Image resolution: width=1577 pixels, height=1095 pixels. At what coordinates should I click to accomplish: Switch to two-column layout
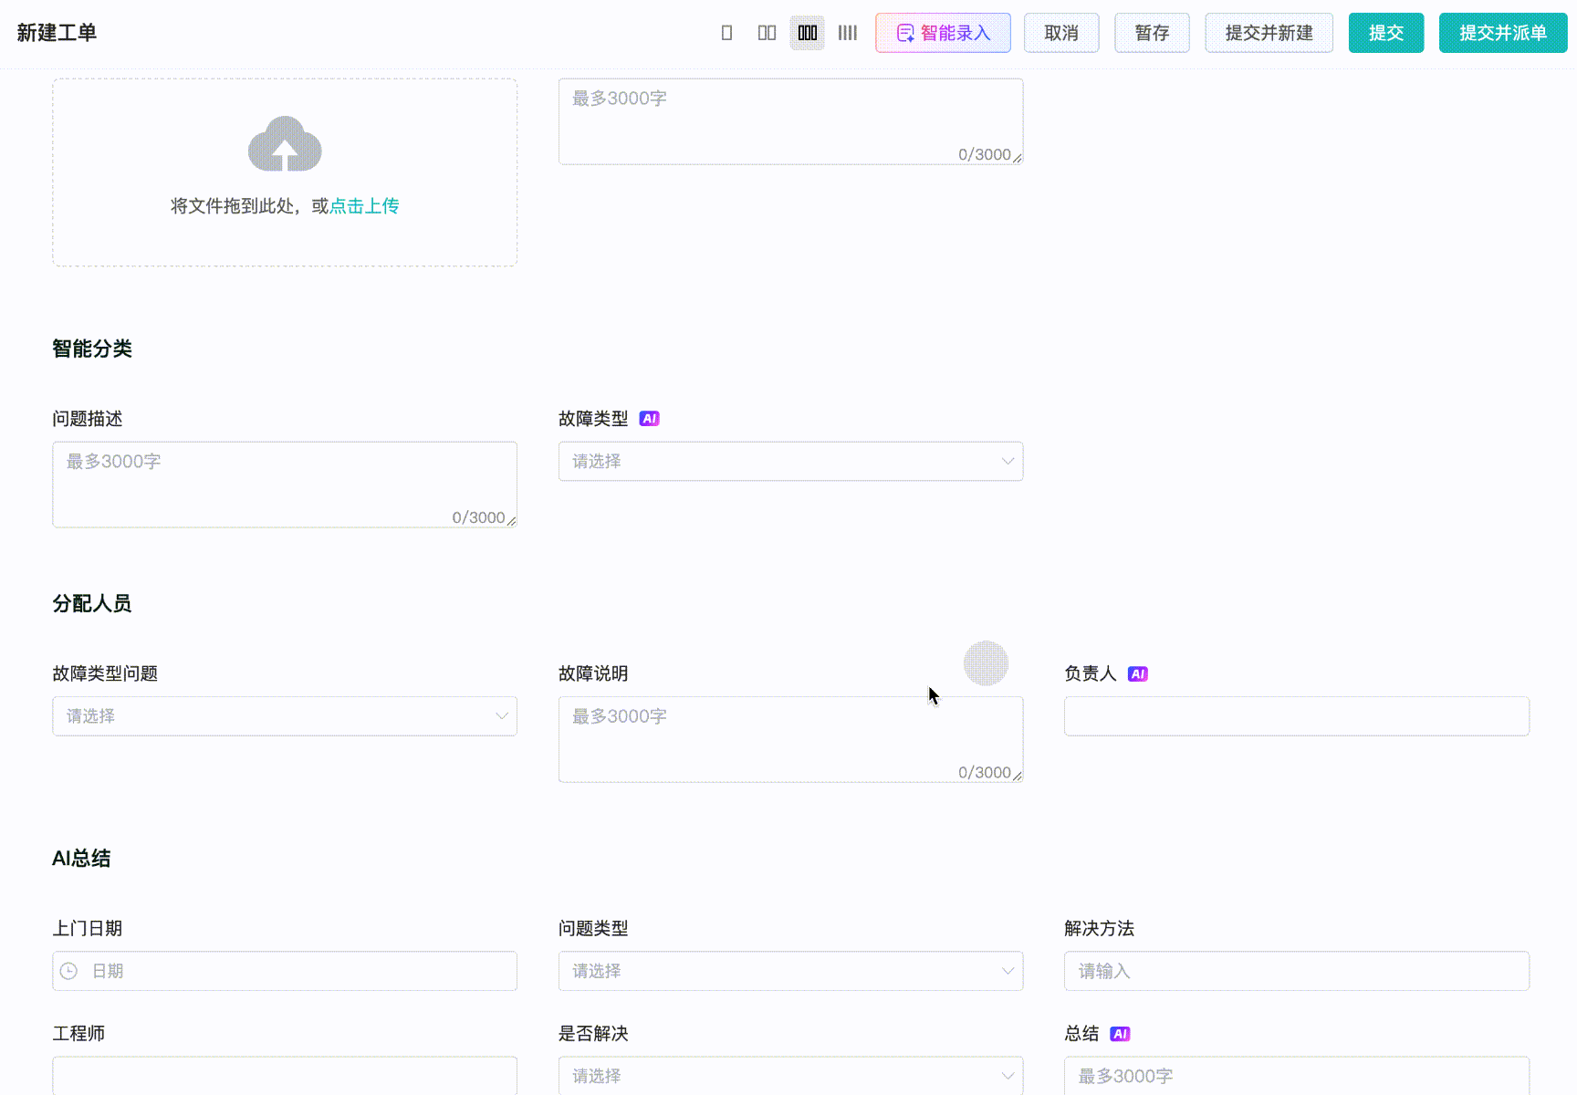[x=767, y=33]
